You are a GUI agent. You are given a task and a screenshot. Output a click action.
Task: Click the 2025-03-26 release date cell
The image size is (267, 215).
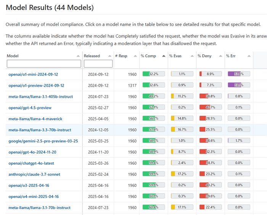(x=98, y=163)
